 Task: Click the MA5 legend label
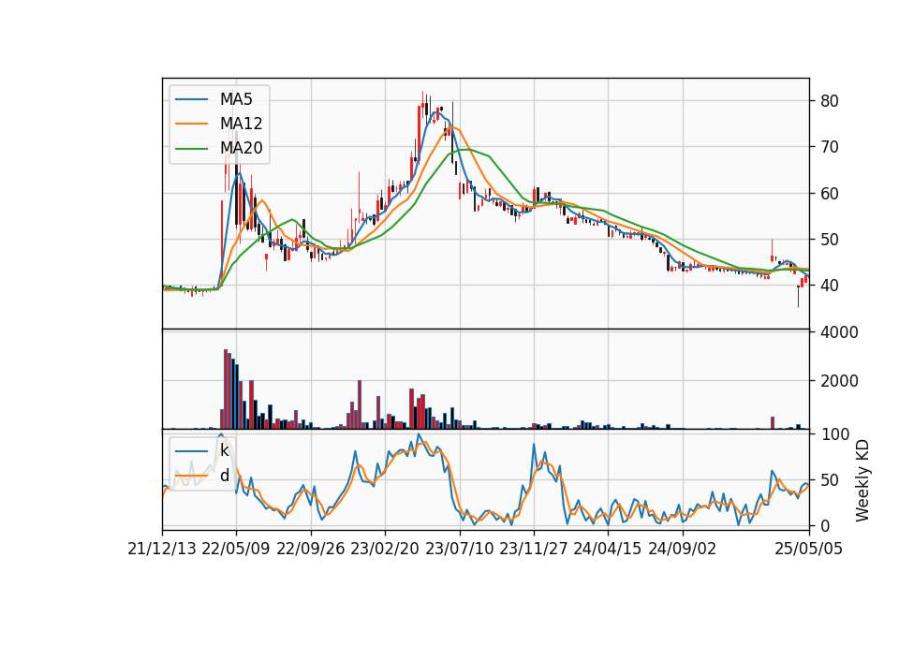pyautogui.click(x=236, y=99)
